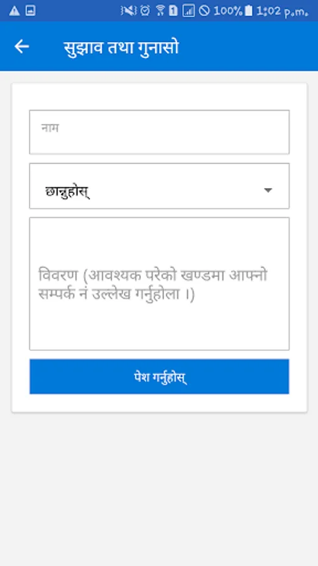Image resolution: width=318 pixels, height=566 pixels.
Task: Tap the vibrate/mute status icon
Action: pyautogui.click(x=128, y=11)
